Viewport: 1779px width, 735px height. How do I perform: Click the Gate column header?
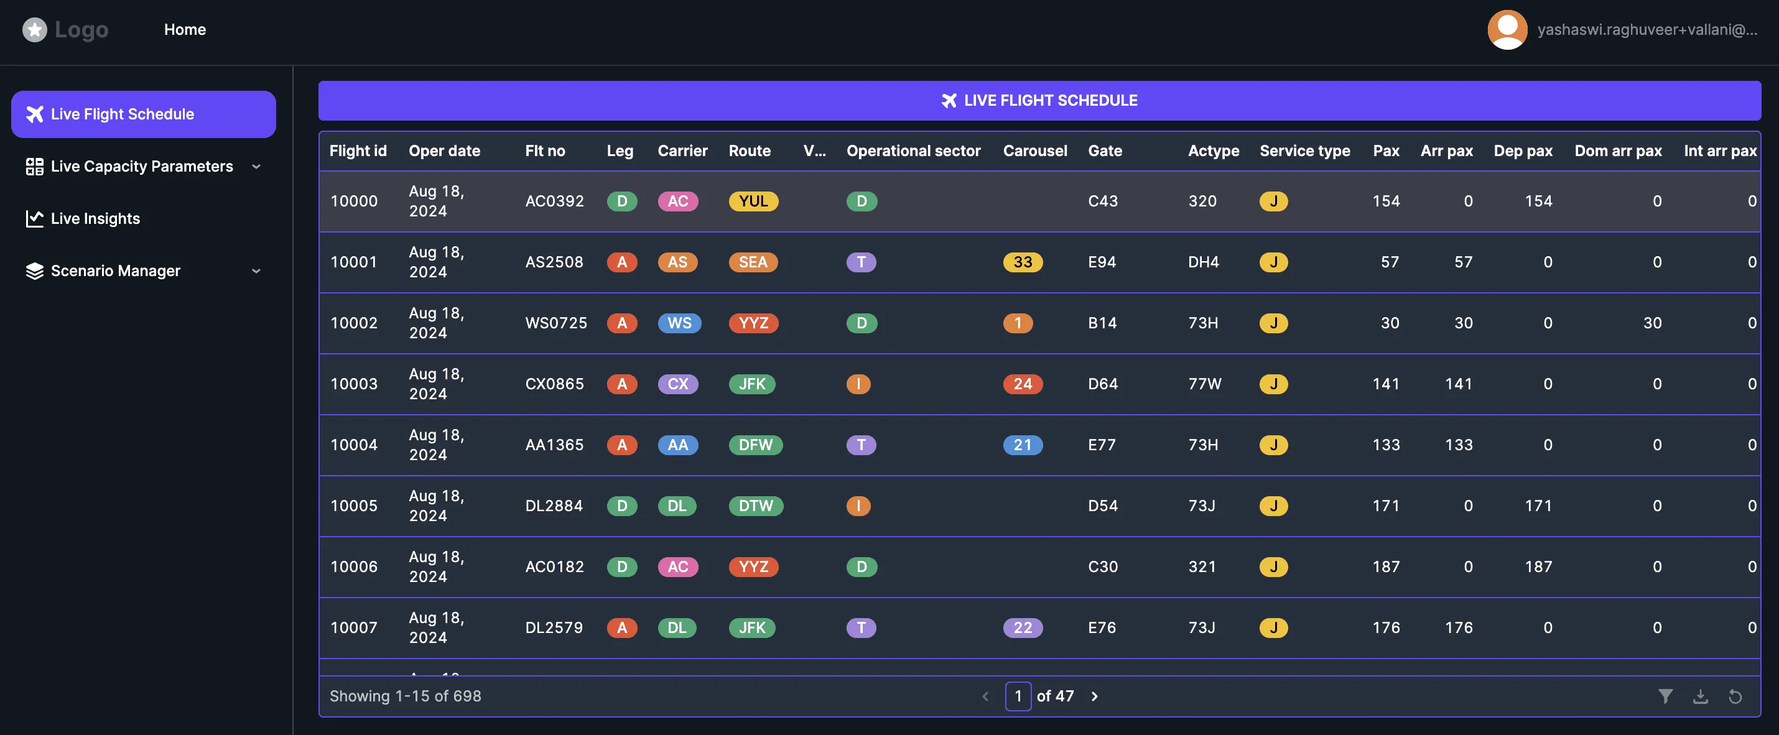click(x=1105, y=150)
